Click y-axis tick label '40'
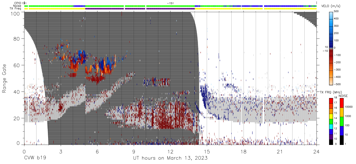The width and height of the screenshot is (356, 164). 17,92
